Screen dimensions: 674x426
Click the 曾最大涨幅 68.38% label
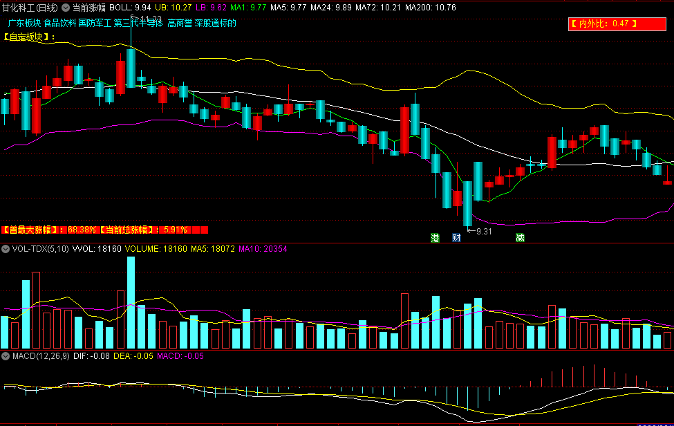50,230
